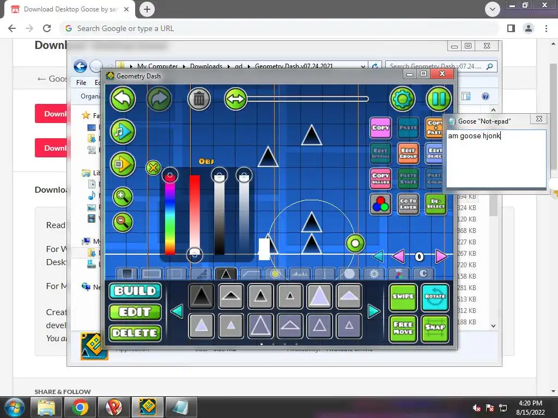Click the pink Copy button

[x=381, y=127]
